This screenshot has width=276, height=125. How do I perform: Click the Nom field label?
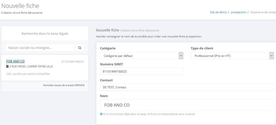click(x=104, y=96)
